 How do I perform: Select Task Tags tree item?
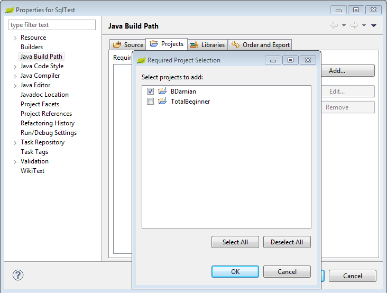(34, 152)
